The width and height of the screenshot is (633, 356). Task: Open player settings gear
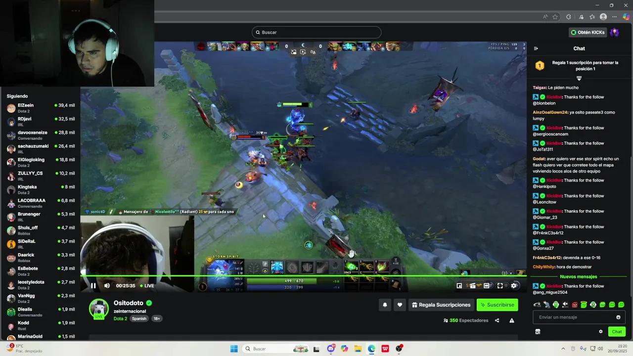point(514,286)
